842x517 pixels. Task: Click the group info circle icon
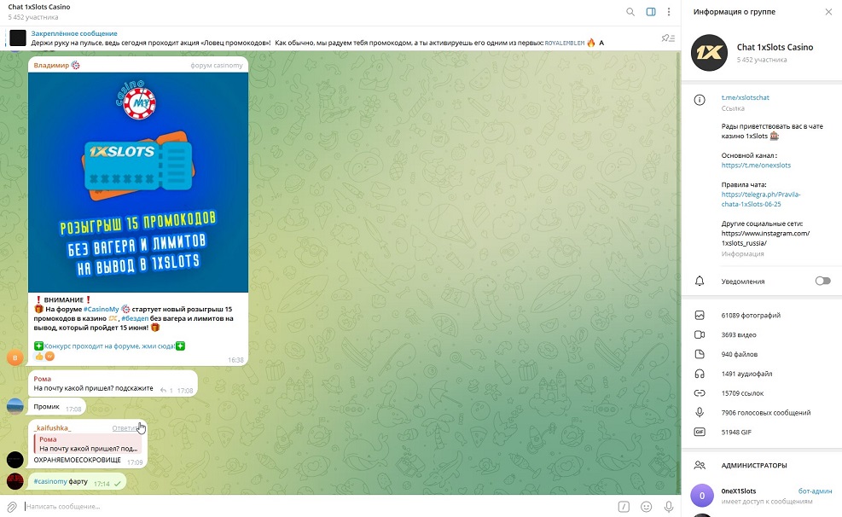(700, 100)
